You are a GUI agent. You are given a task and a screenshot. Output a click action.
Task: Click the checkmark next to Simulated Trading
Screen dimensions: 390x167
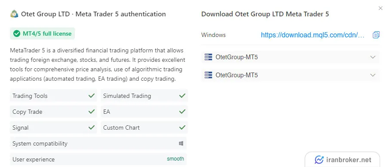coord(182,95)
